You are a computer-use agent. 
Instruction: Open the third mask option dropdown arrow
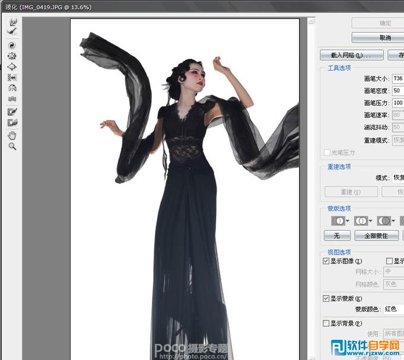click(x=393, y=221)
